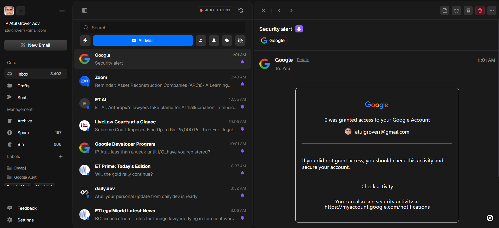The width and height of the screenshot is (499, 228).
Task: Open the lightning bolt quick filter
Action: [85, 41]
